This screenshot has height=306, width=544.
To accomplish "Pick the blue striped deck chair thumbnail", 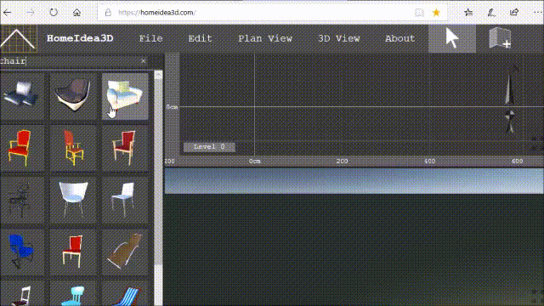I will [125, 294].
